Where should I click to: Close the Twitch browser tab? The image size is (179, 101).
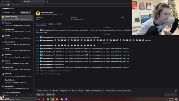click(44, 2)
